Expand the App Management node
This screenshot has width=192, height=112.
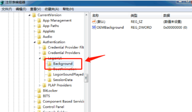[x=35, y=21]
